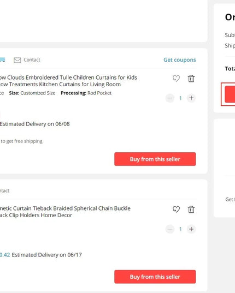235x293 pixels.
Task: Click the envelope Contact icon
Action: click(17, 60)
